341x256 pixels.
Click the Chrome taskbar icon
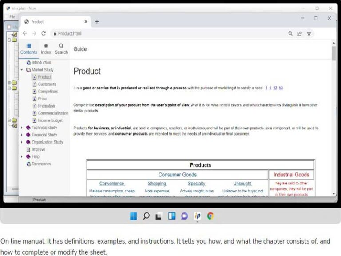click(210, 216)
